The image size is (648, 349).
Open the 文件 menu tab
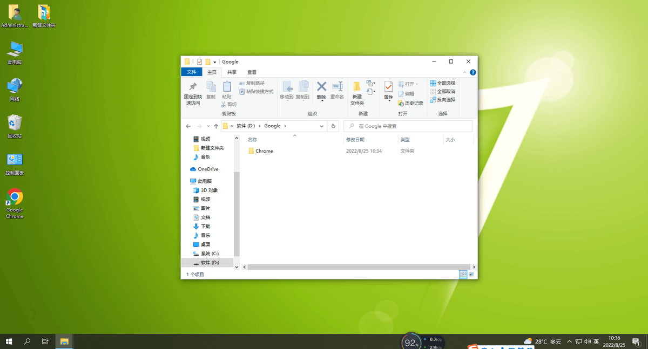click(191, 72)
